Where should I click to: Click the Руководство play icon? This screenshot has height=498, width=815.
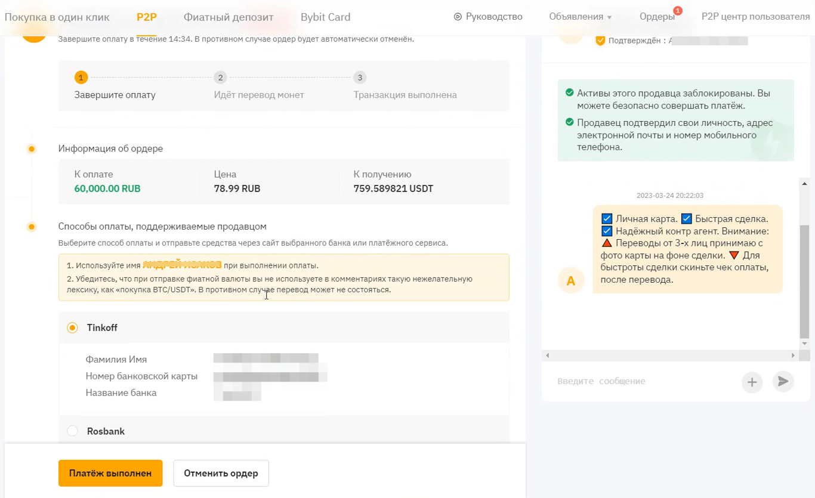(x=458, y=17)
